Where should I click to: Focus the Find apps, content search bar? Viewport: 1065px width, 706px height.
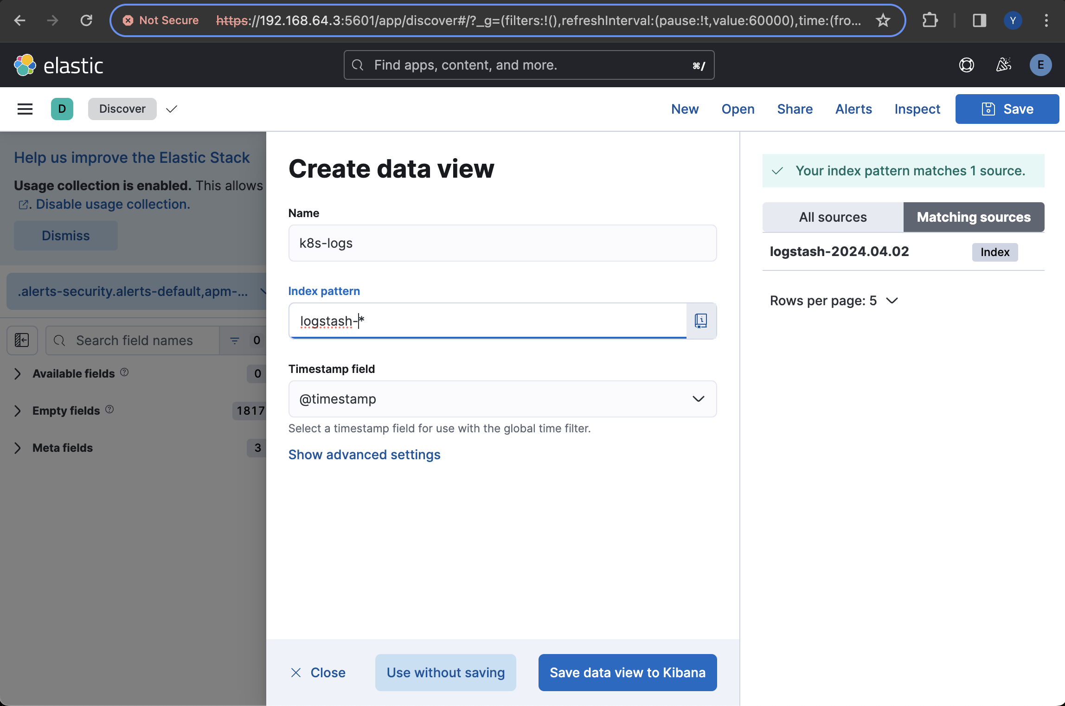pyautogui.click(x=529, y=65)
